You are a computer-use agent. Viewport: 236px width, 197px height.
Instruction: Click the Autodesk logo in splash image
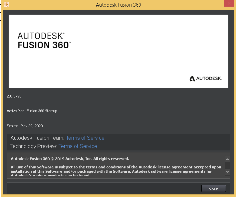click(x=205, y=79)
